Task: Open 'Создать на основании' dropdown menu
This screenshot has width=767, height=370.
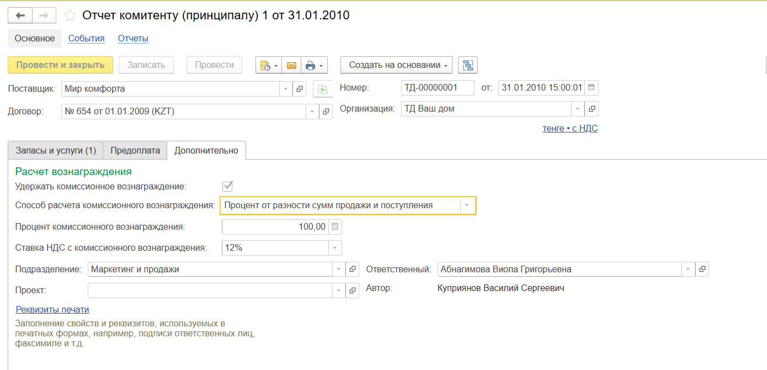Action: [396, 65]
